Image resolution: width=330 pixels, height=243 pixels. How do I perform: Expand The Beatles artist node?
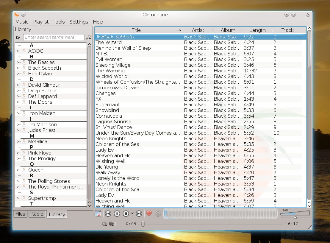18,63
